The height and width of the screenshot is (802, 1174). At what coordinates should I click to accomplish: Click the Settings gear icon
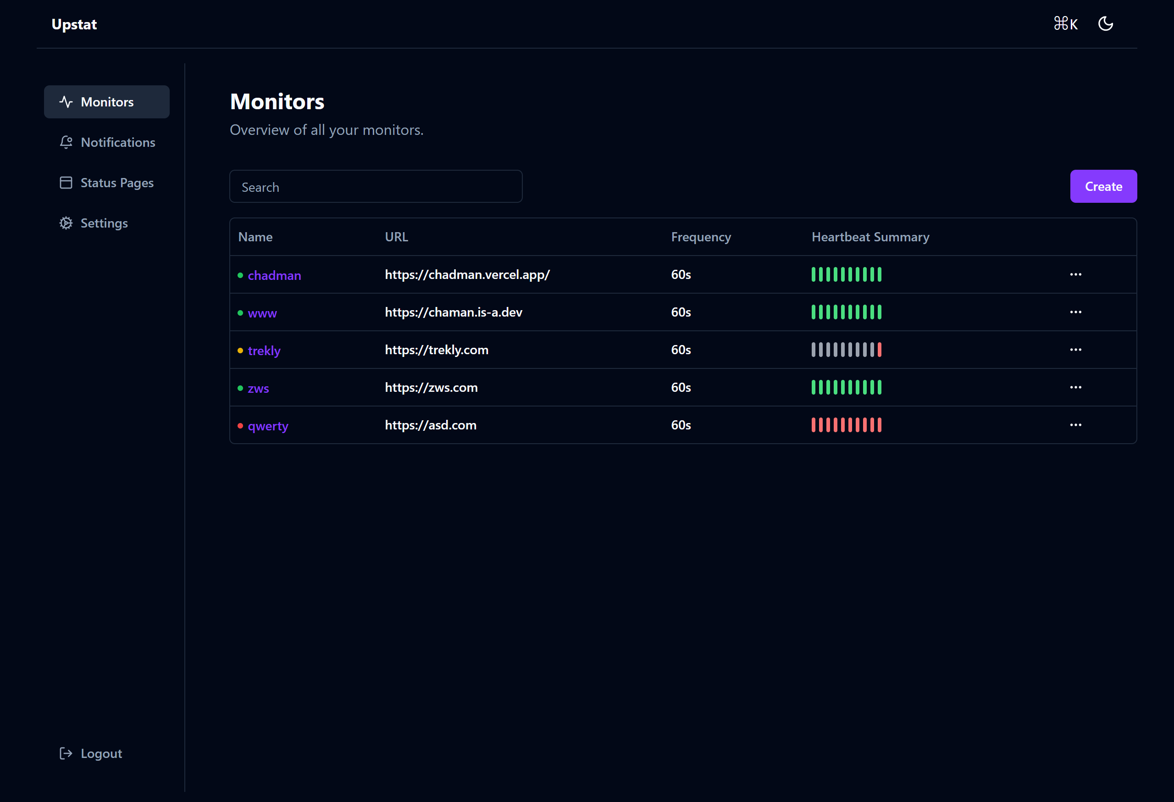pyautogui.click(x=66, y=223)
